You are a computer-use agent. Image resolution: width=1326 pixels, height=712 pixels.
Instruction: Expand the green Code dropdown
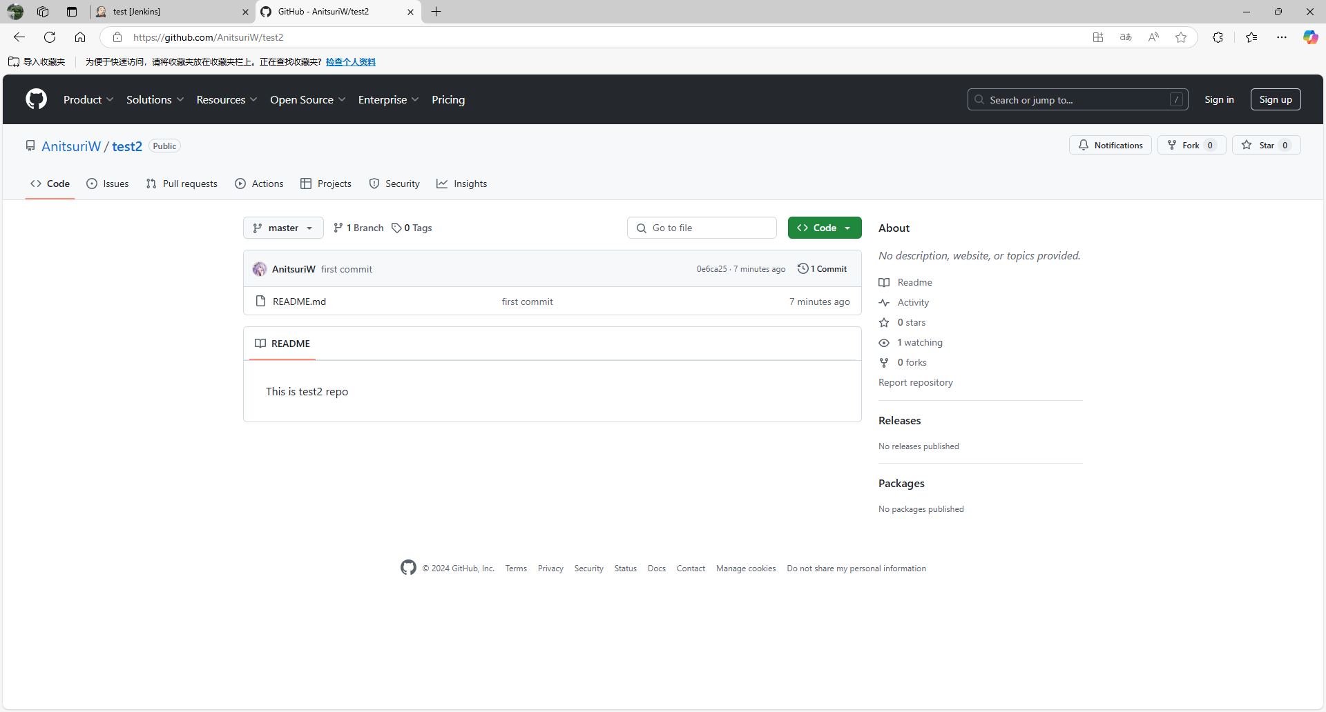[x=825, y=228]
